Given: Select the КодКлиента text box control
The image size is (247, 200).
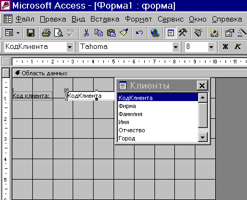Looking at the screenshot, I should click(x=90, y=96).
